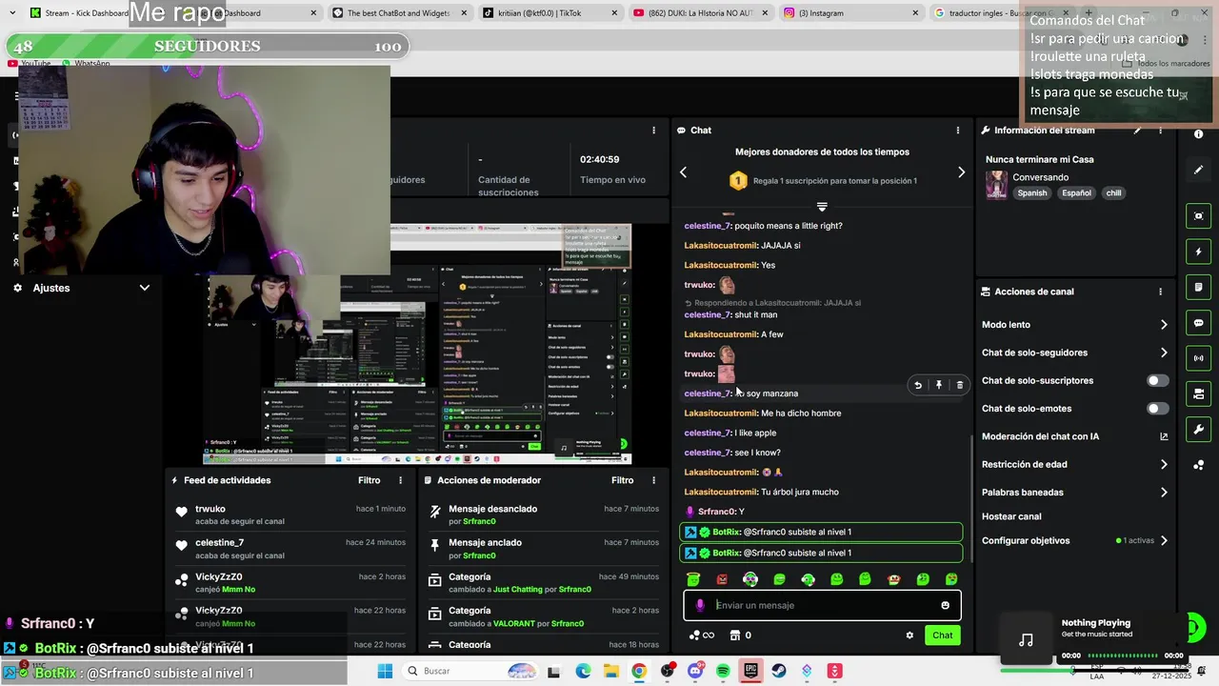
Task: Toggle the broadcast signal panel in sidebar
Action: (x=1199, y=358)
